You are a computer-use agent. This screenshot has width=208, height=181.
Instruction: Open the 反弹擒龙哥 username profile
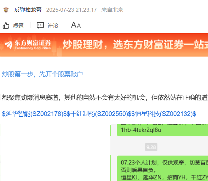tap(28, 10)
